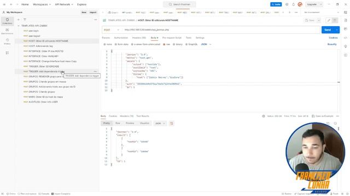350x196 pixels.
Task: Open the POST method dropdown
Action: click(112, 29)
